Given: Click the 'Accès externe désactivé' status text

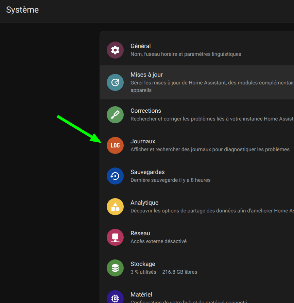Looking at the screenshot, I should 158,241.
